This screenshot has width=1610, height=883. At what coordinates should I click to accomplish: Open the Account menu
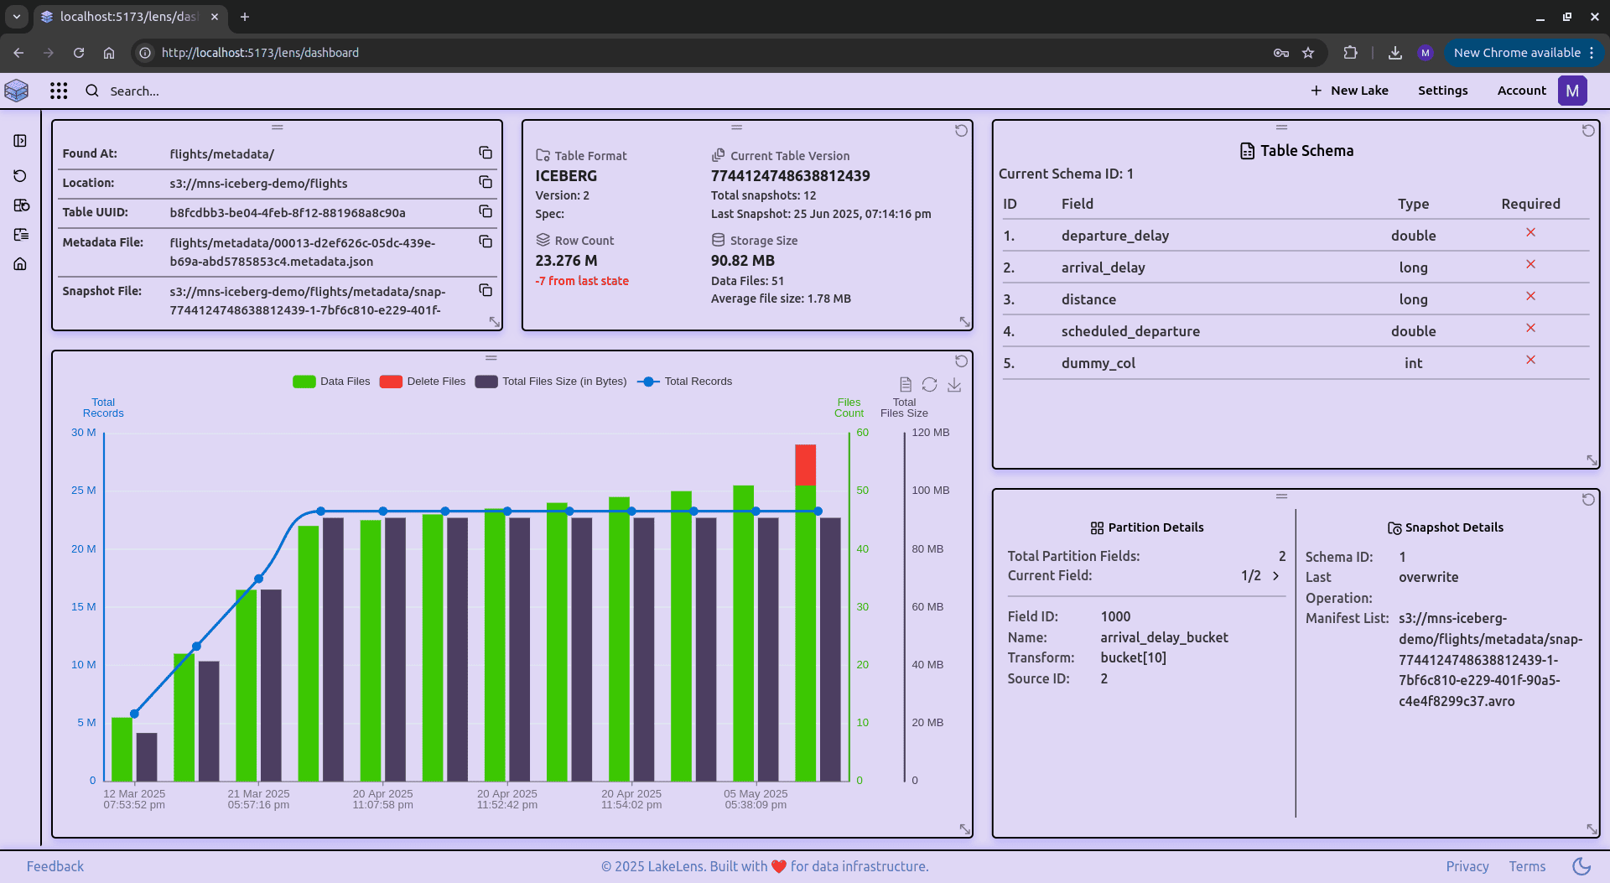(x=1521, y=91)
